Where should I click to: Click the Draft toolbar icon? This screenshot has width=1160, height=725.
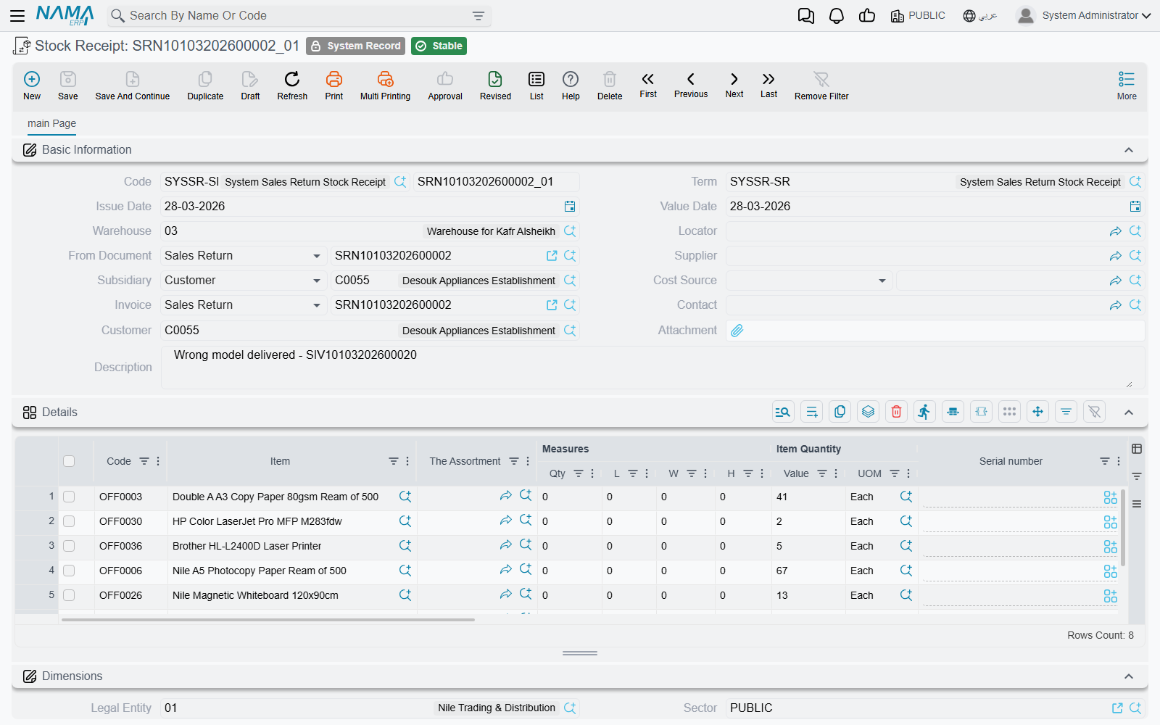tap(250, 86)
